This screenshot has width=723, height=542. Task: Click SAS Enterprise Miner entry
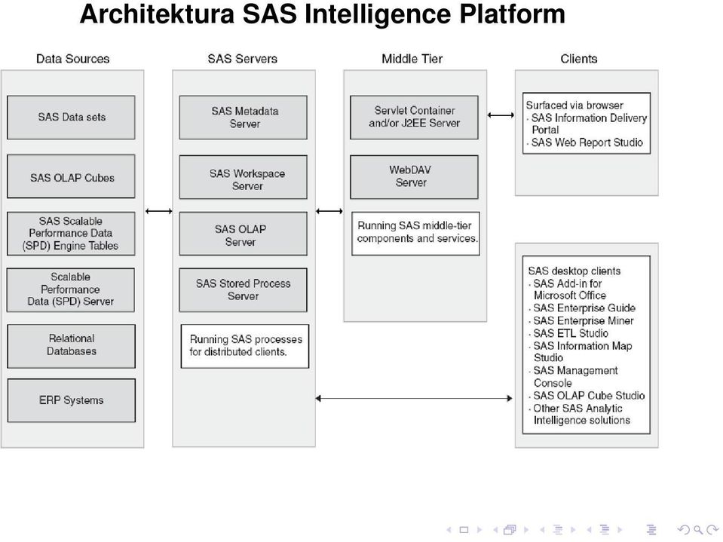581,321
